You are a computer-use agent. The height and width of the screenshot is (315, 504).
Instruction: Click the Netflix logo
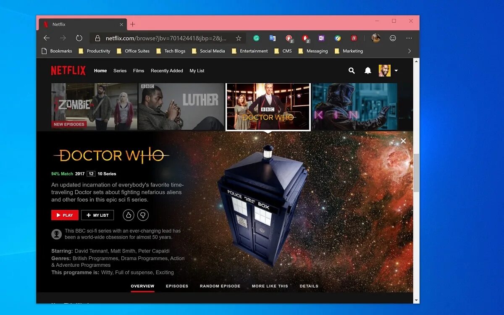click(68, 71)
